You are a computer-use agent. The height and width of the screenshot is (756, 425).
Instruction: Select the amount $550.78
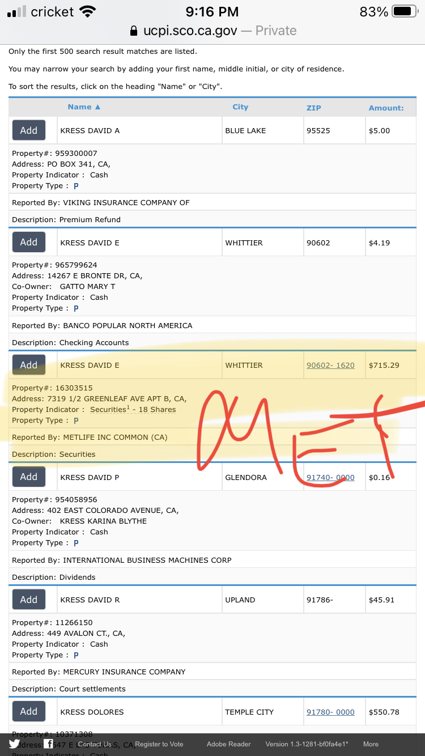tap(384, 712)
